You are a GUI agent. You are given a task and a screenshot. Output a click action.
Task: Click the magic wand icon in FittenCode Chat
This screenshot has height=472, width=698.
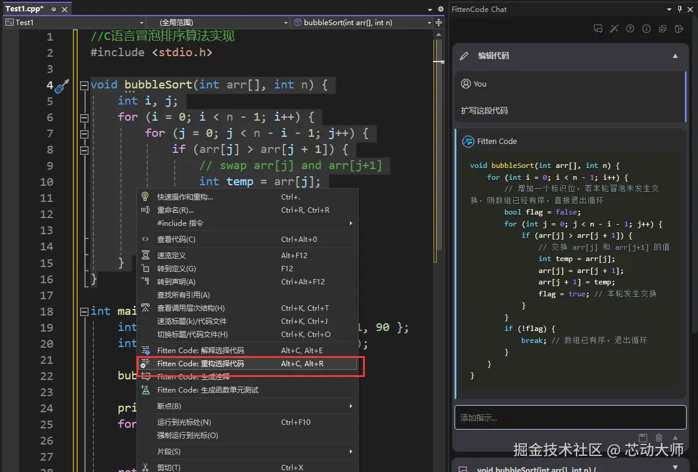pos(614,29)
